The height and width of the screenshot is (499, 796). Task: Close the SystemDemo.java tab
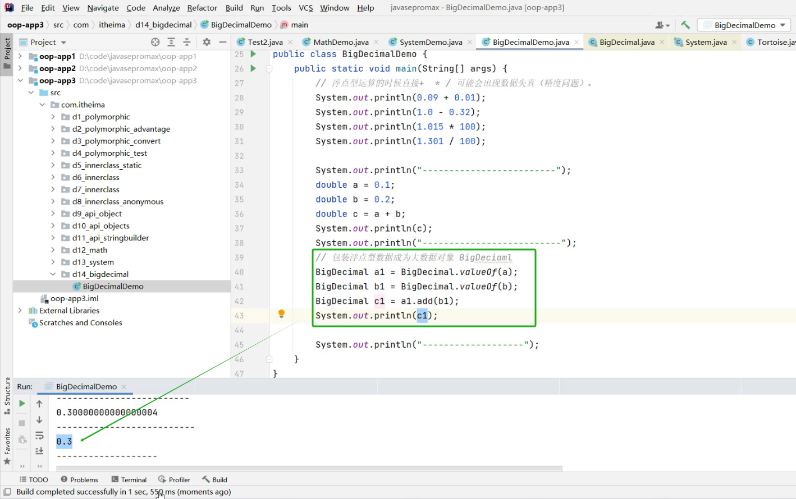tap(470, 42)
